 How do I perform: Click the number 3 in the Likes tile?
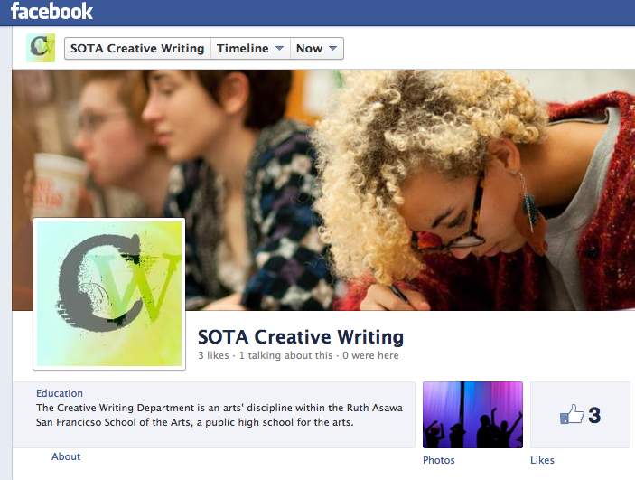coord(594,416)
